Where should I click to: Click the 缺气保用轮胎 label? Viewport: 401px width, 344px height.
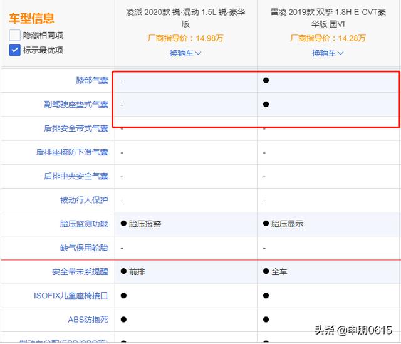(x=83, y=248)
